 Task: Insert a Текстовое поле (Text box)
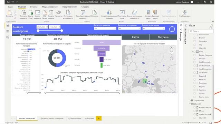122,14
